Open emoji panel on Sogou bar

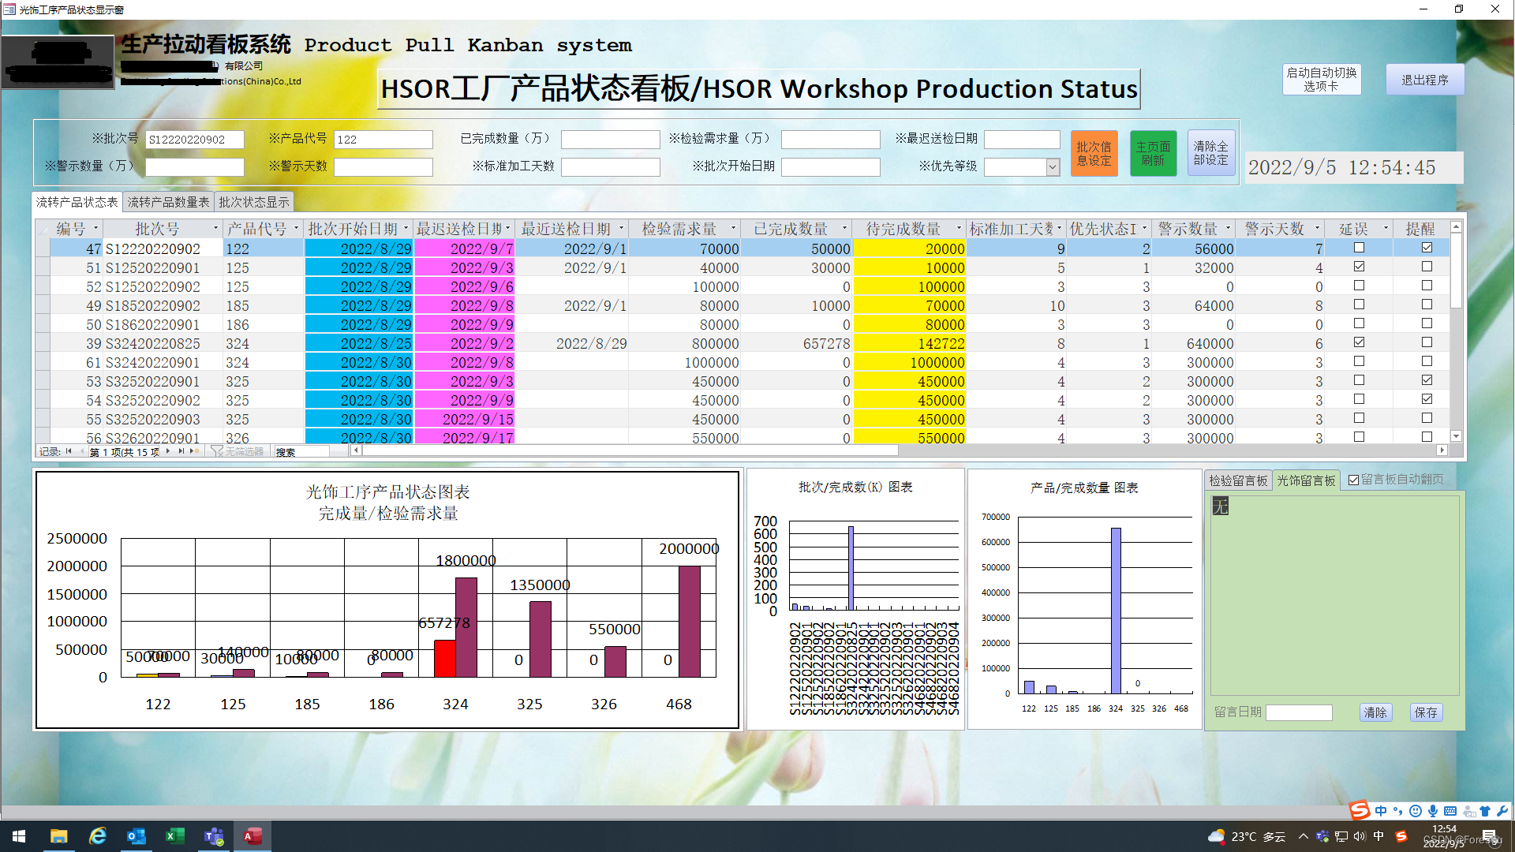[x=1416, y=811]
